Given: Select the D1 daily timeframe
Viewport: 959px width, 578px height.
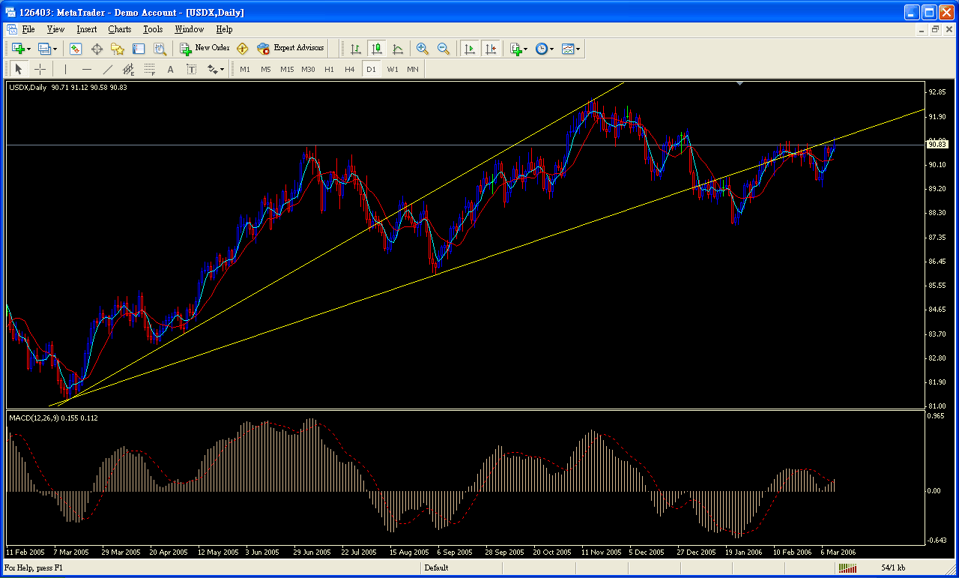Looking at the screenshot, I should point(371,69).
